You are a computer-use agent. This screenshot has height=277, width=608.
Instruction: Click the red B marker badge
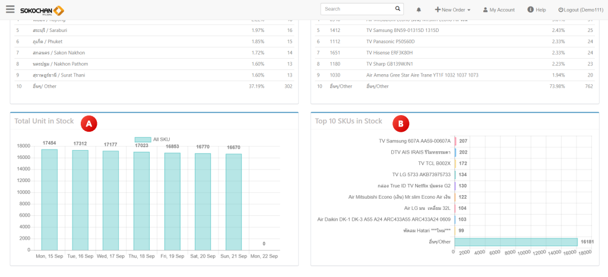click(400, 123)
